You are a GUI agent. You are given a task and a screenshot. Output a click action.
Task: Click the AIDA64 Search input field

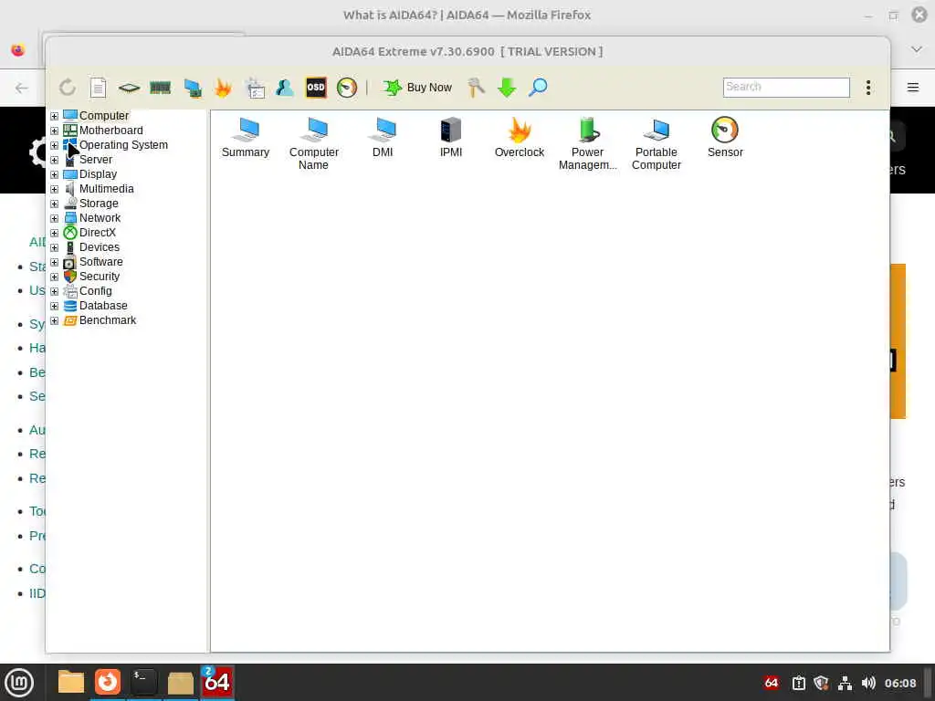point(786,87)
